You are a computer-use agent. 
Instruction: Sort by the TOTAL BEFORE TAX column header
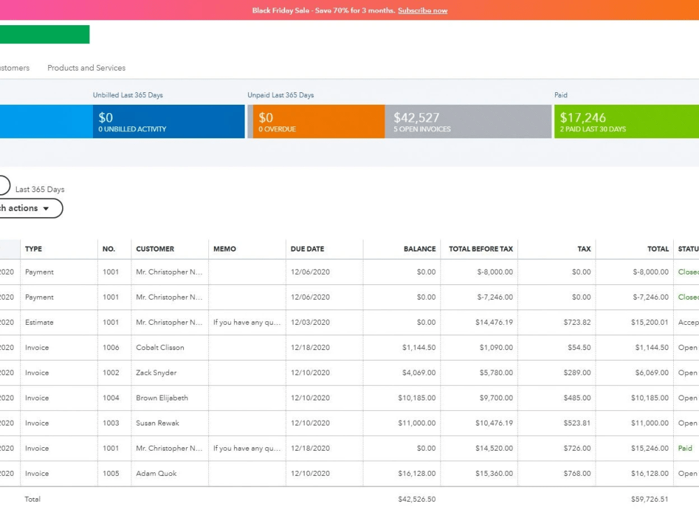coord(481,249)
